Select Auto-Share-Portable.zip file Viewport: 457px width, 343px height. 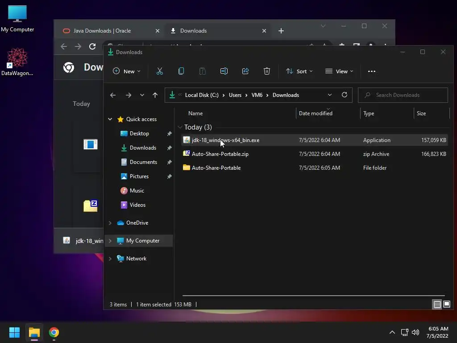(x=315, y=154)
